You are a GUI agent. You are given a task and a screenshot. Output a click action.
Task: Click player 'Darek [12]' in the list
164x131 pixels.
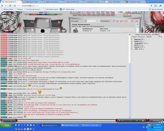pos(138,41)
